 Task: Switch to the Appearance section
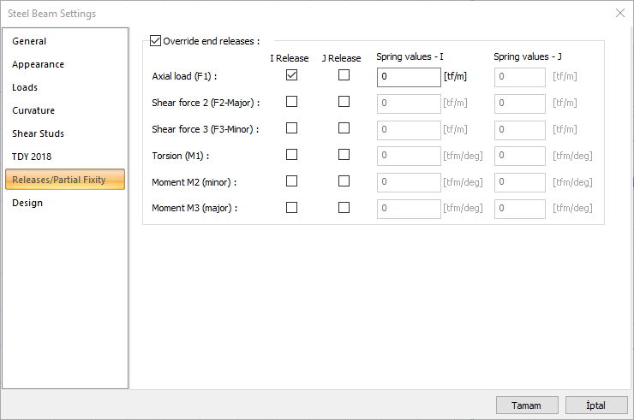(x=38, y=64)
